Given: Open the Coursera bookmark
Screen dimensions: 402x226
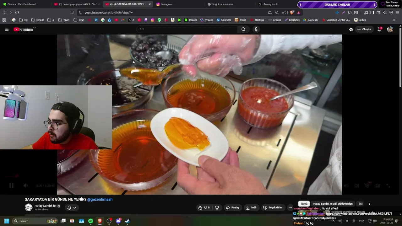Looking at the screenshot, I should pyautogui.click(x=224, y=20).
